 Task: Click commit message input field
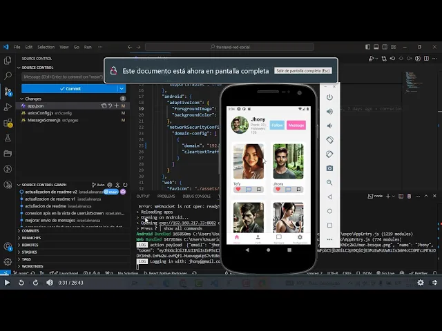[62, 77]
